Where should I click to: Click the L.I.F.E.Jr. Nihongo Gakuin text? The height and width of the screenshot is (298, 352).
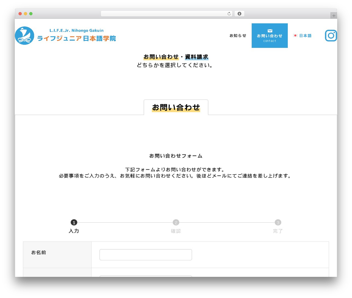(76, 31)
